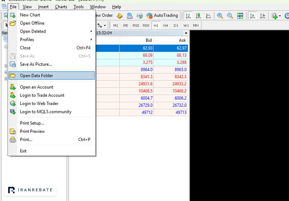
Task: Click the Open an Account user icon
Action: [x=13, y=87]
